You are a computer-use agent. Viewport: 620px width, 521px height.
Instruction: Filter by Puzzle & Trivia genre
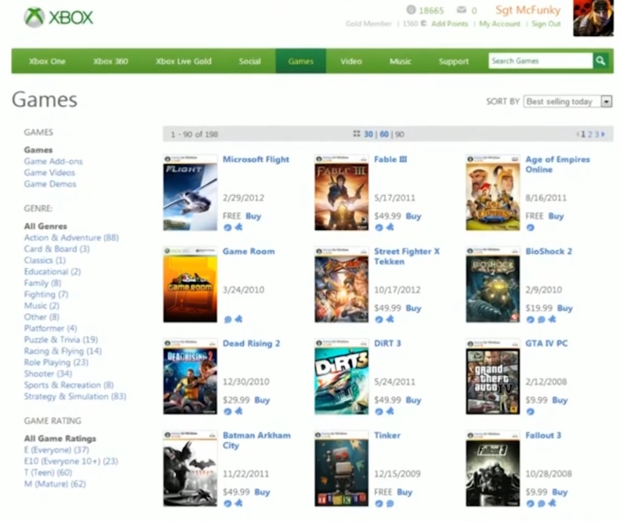[x=61, y=340]
